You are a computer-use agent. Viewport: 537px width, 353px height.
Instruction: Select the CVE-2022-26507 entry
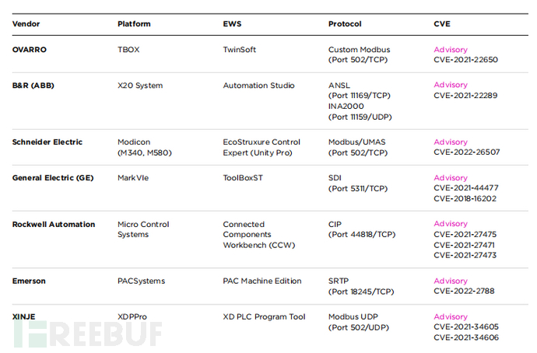click(466, 152)
